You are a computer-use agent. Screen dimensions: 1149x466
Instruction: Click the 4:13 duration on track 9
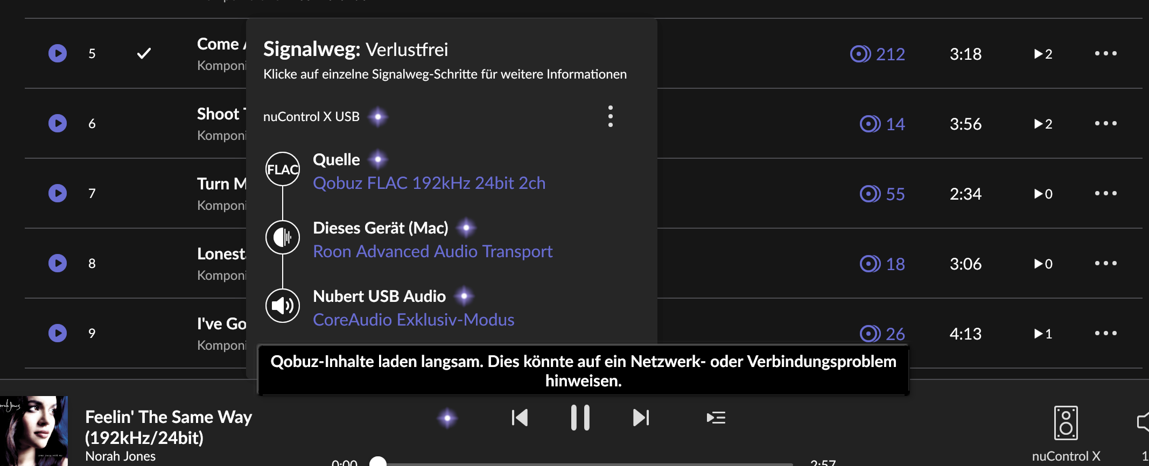pyautogui.click(x=965, y=334)
